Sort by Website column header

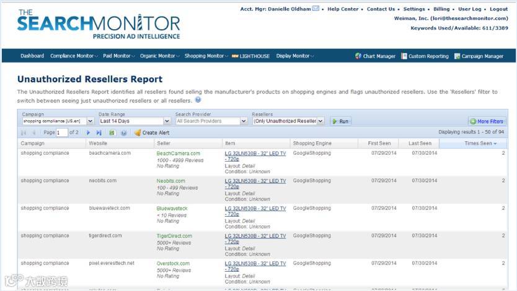coord(120,143)
